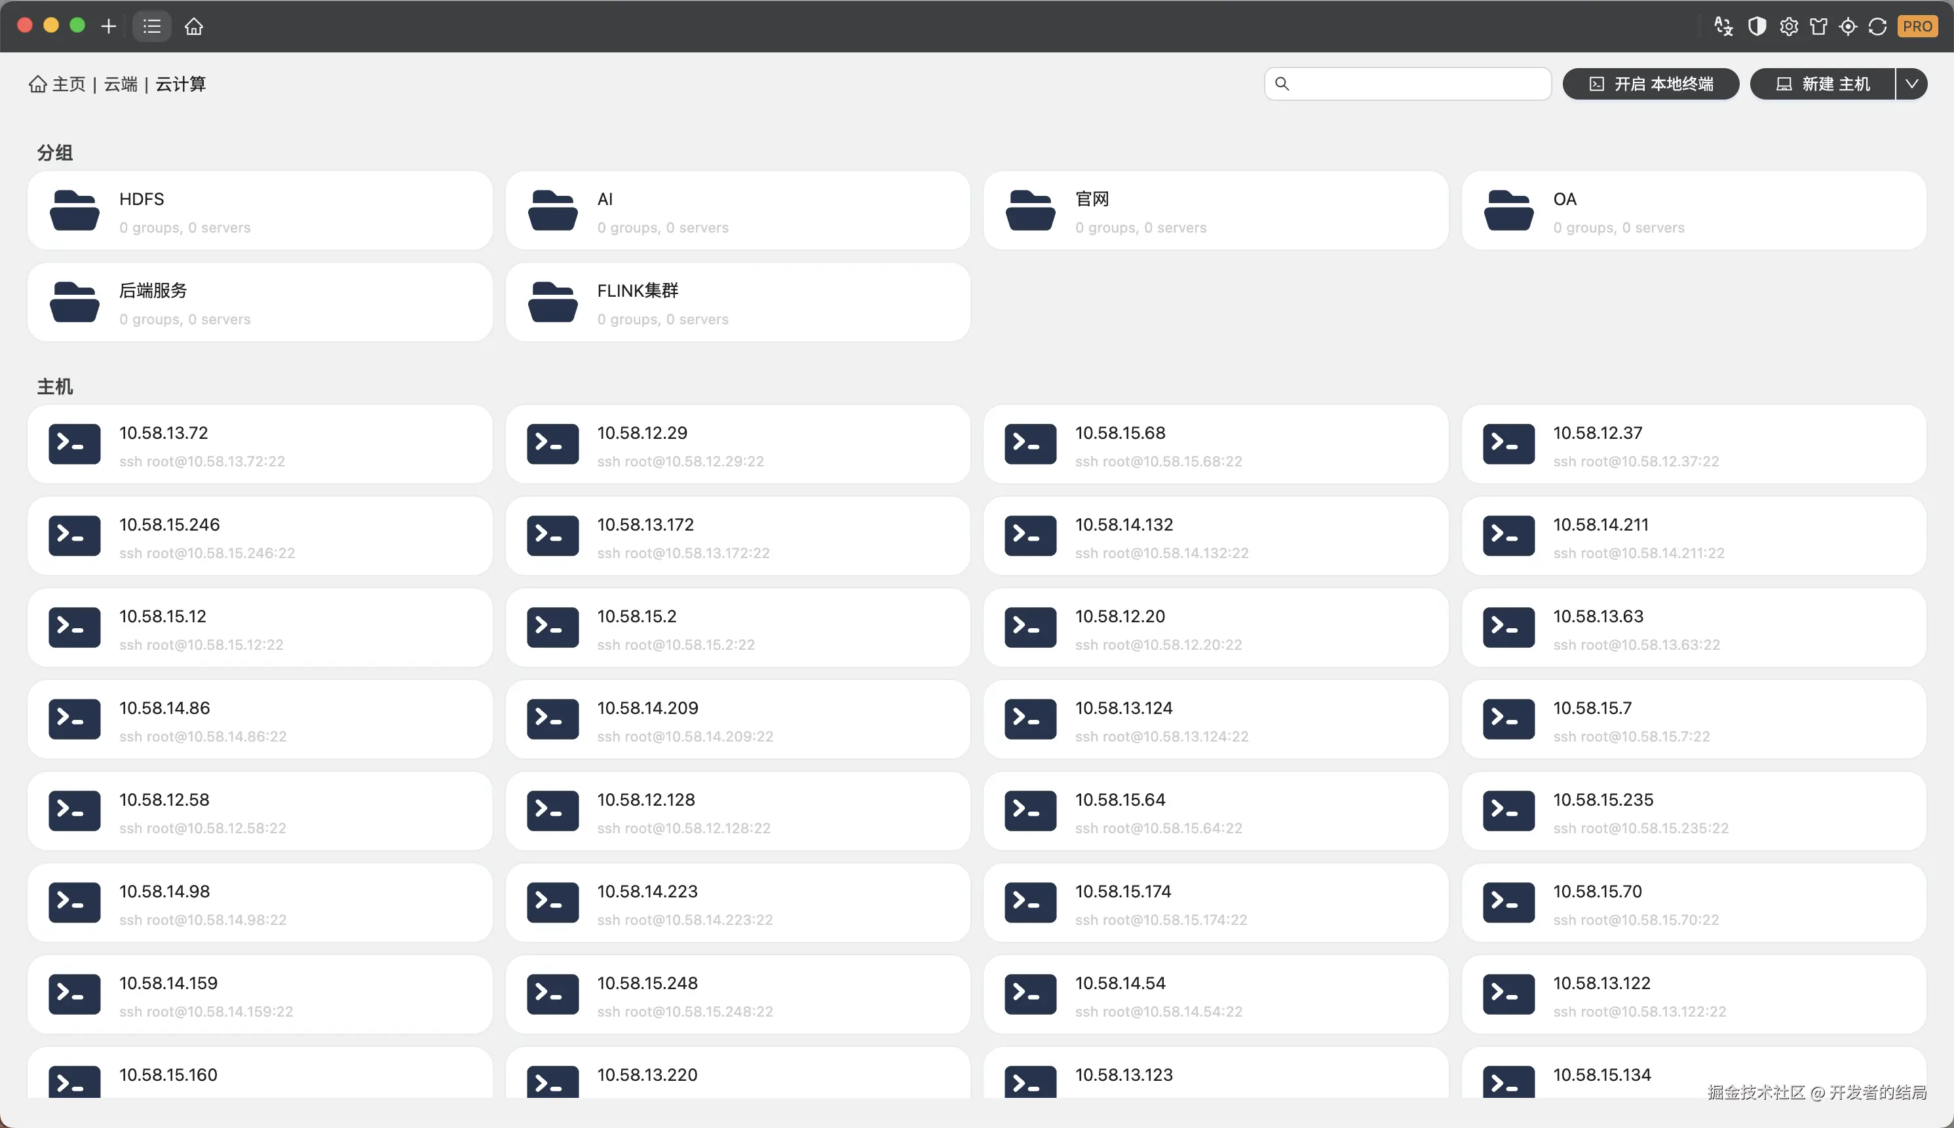
Task: Click the 新建 主机 button
Action: tap(1822, 84)
